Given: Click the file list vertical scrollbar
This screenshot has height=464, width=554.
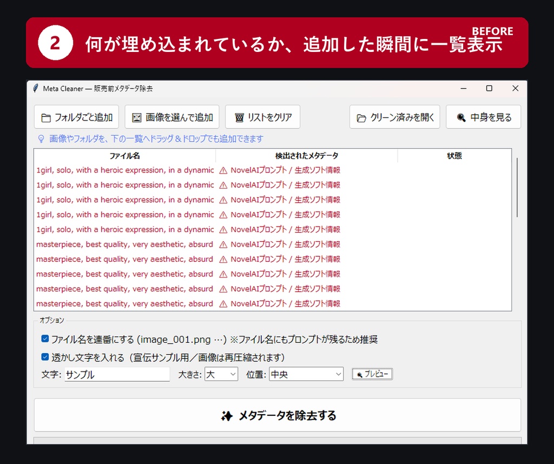Looking at the screenshot, I should click(517, 188).
